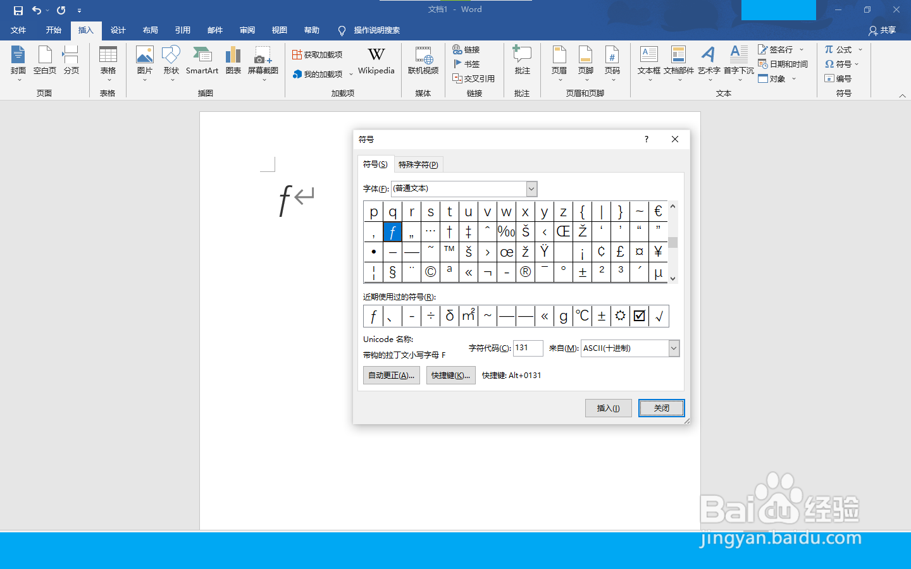The width and height of the screenshot is (911, 569).
Task: Click the Insert (插入) button in Symbol dialog
Action: point(609,408)
